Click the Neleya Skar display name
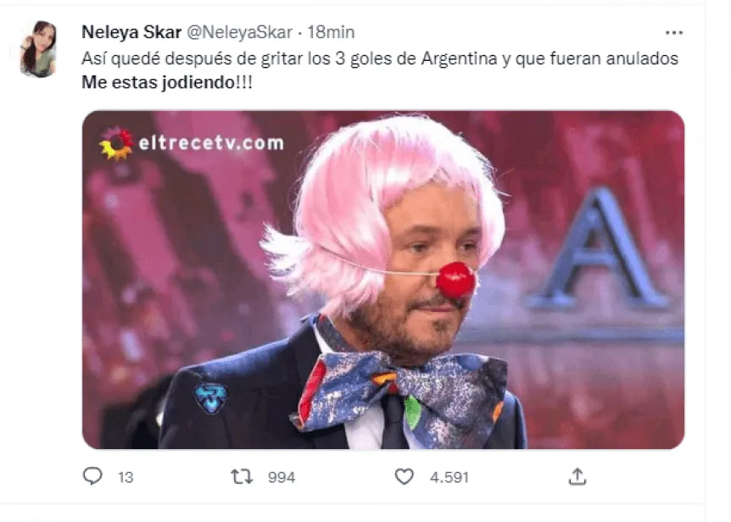 click(x=131, y=32)
